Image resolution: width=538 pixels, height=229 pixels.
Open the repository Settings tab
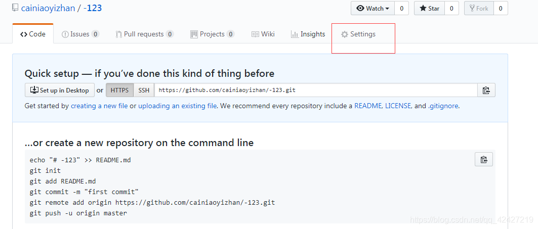tap(358, 34)
